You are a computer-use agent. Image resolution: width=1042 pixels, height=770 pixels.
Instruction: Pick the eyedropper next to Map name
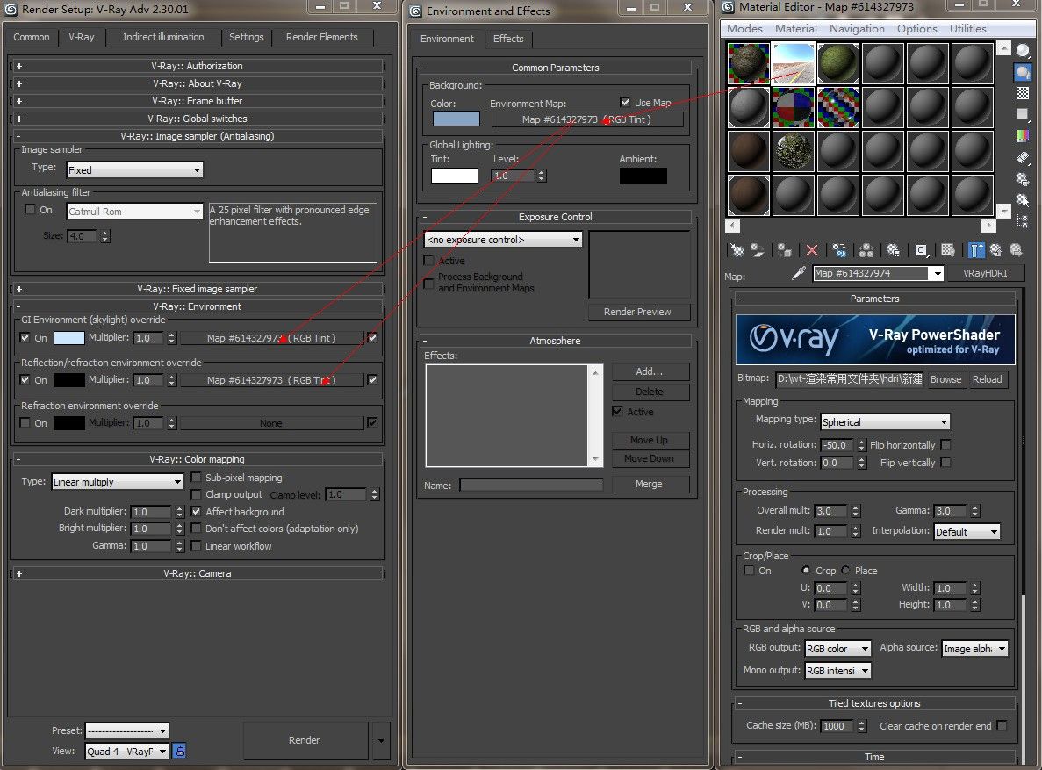tap(799, 273)
